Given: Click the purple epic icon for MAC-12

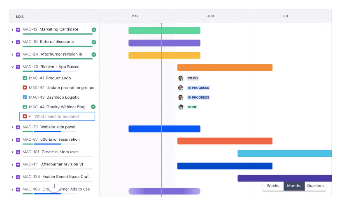Looking at the screenshot, I should coord(18,30).
